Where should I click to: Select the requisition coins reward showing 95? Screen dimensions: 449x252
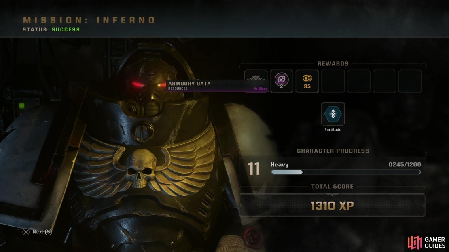point(307,81)
